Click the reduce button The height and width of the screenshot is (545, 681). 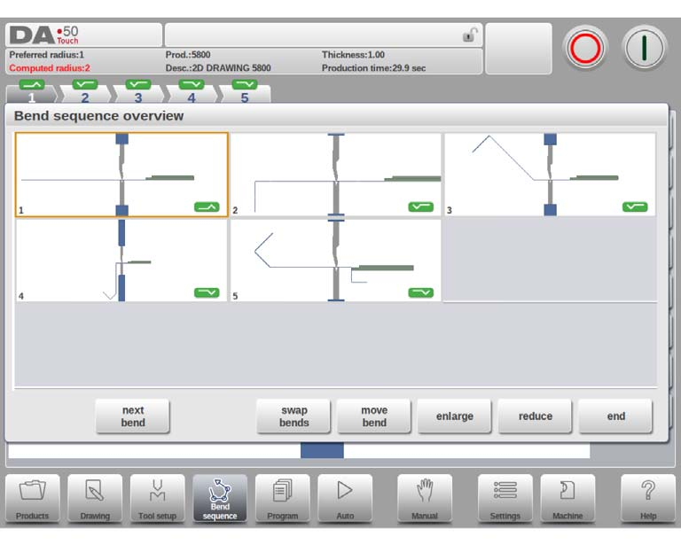point(536,417)
